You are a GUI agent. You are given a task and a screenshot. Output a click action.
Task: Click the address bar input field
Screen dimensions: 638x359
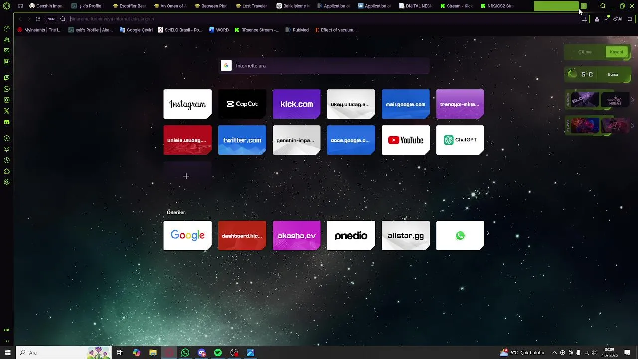(319, 19)
